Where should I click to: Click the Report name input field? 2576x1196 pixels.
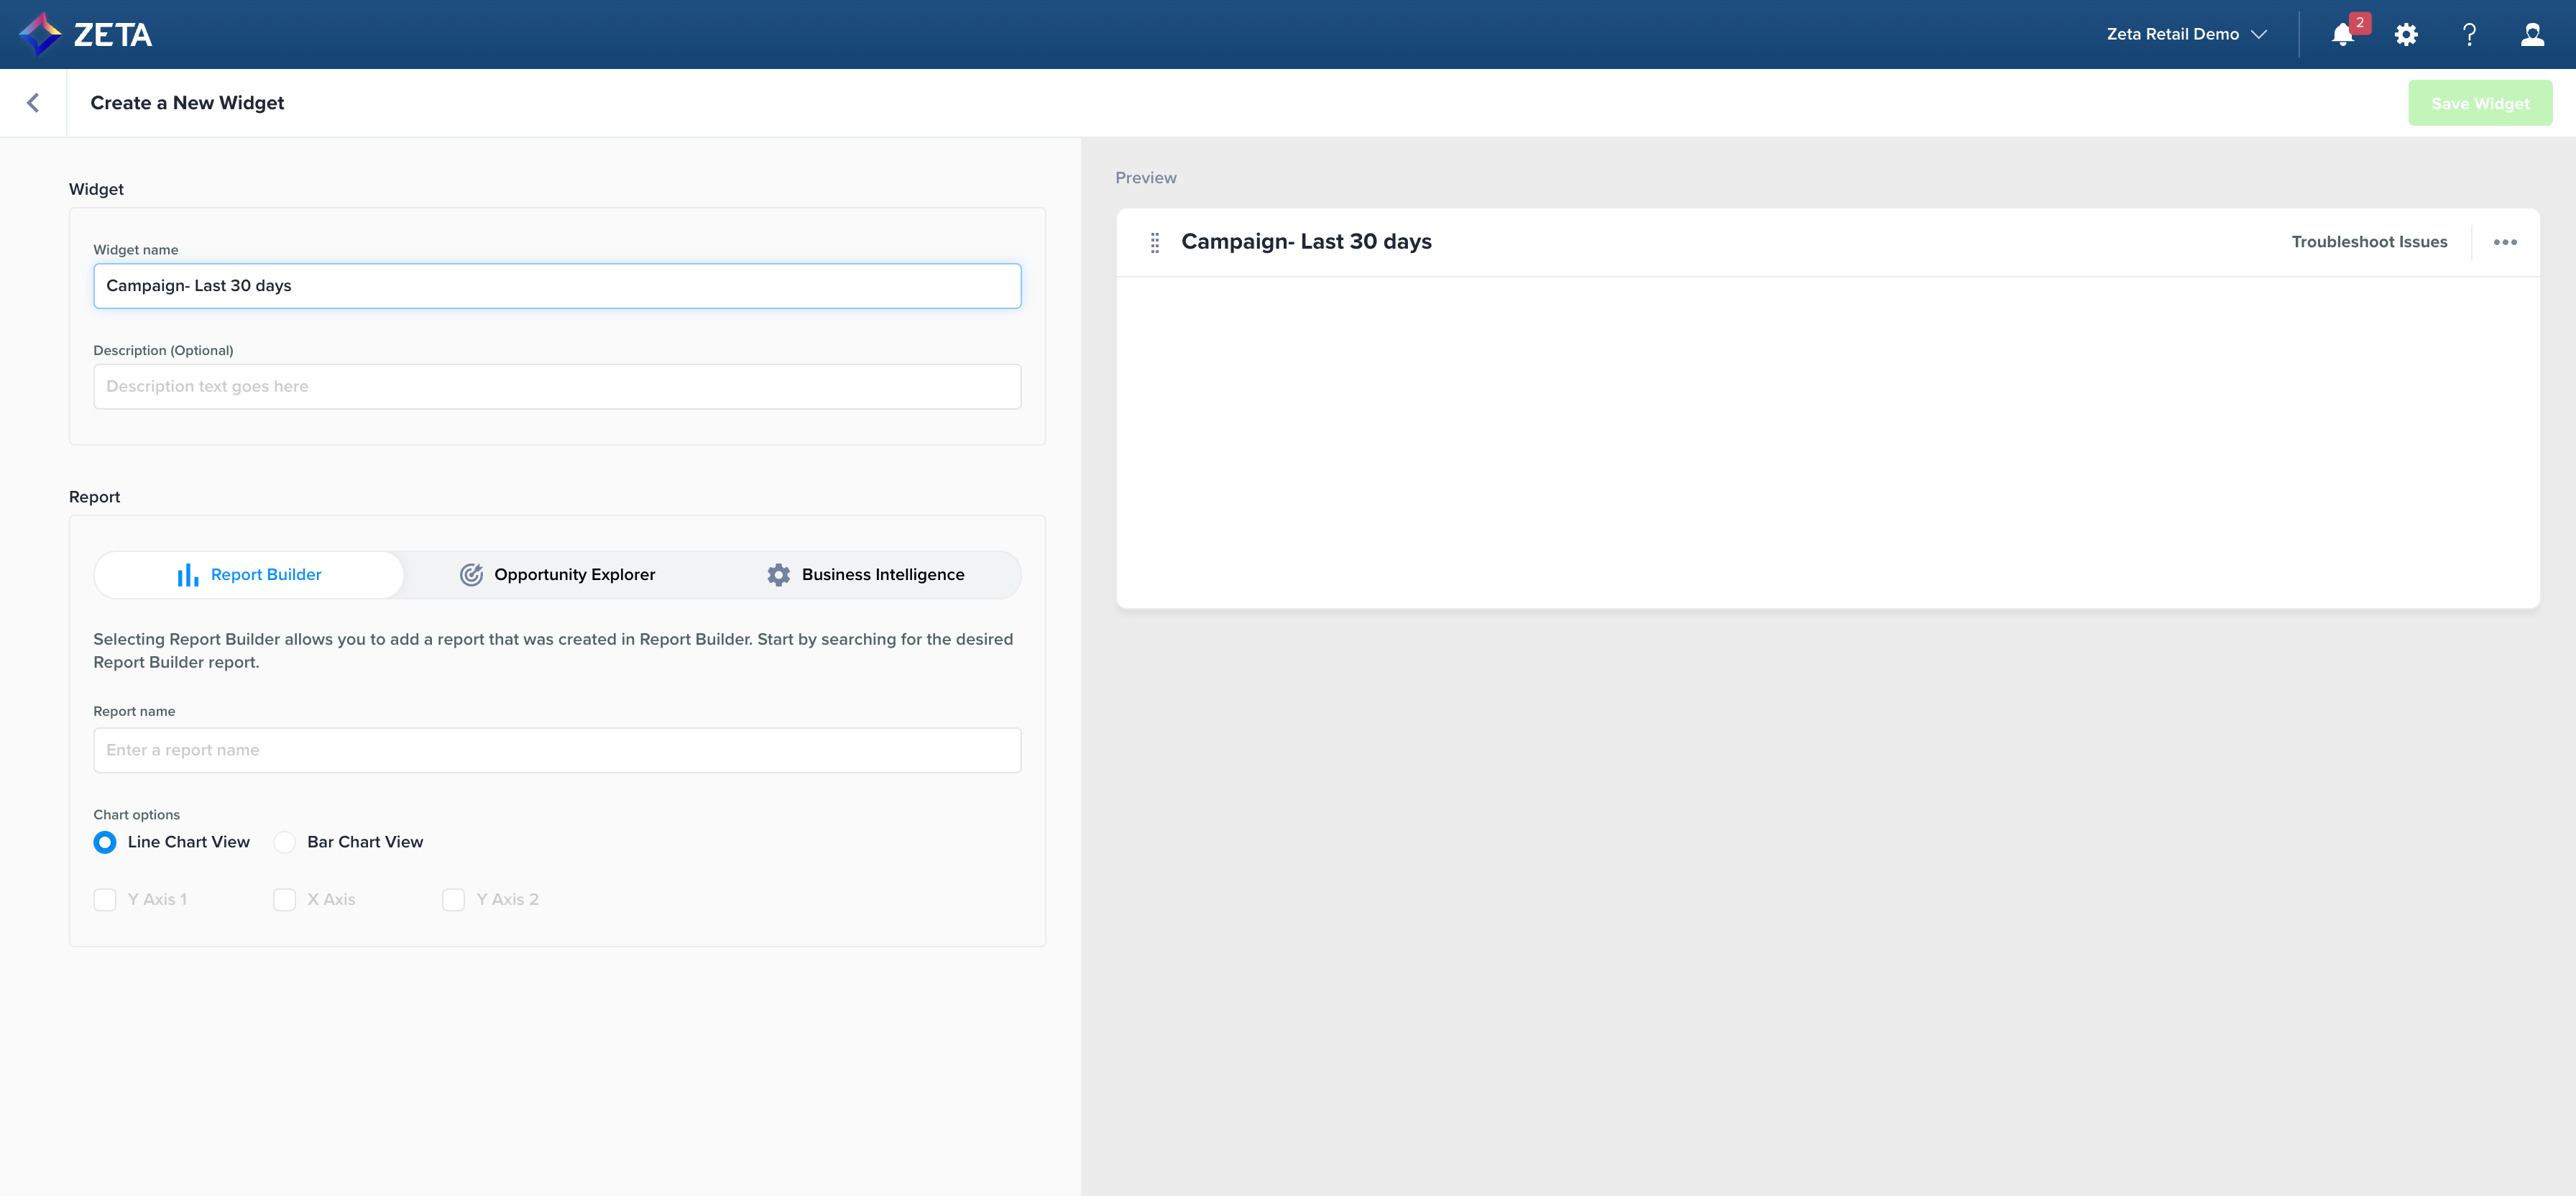(x=557, y=750)
